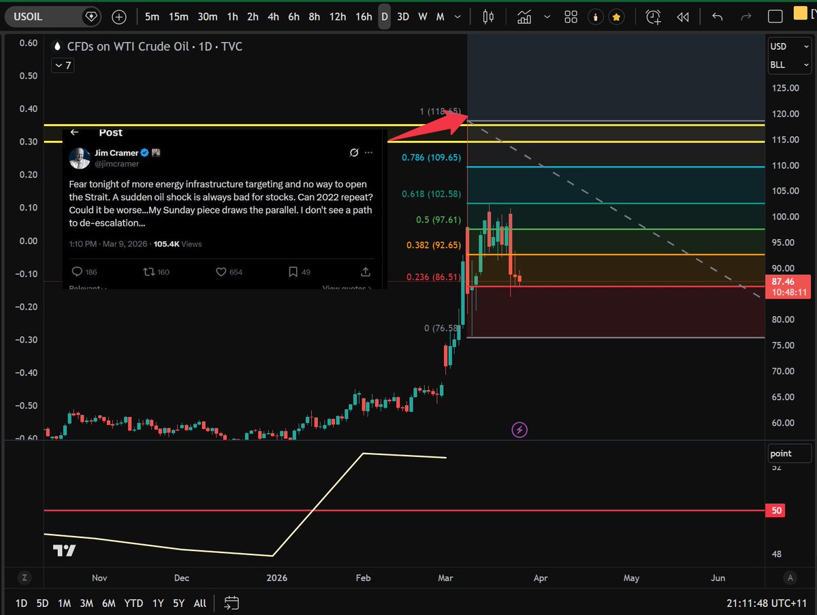Click the 87.46 current price label
Screen dimensions: 817x615
[788, 286]
